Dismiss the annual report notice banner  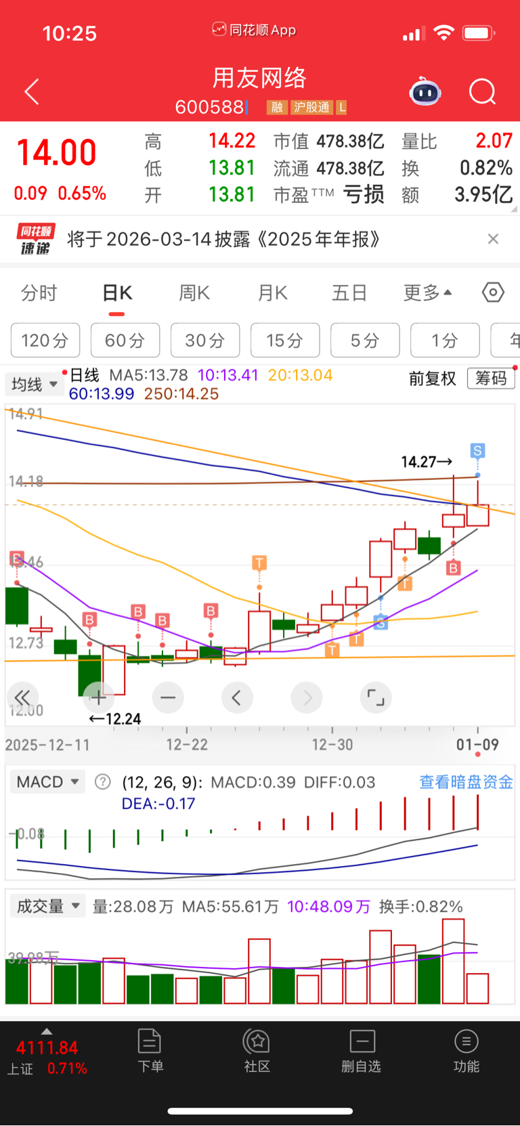[x=493, y=238]
